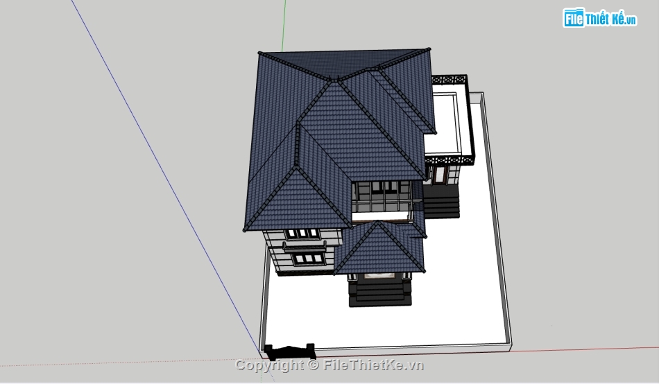Image resolution: width=659 pixels, height=384 pixels.
Task: Select the lower-floor window on left facade
Action: (309, 259)
